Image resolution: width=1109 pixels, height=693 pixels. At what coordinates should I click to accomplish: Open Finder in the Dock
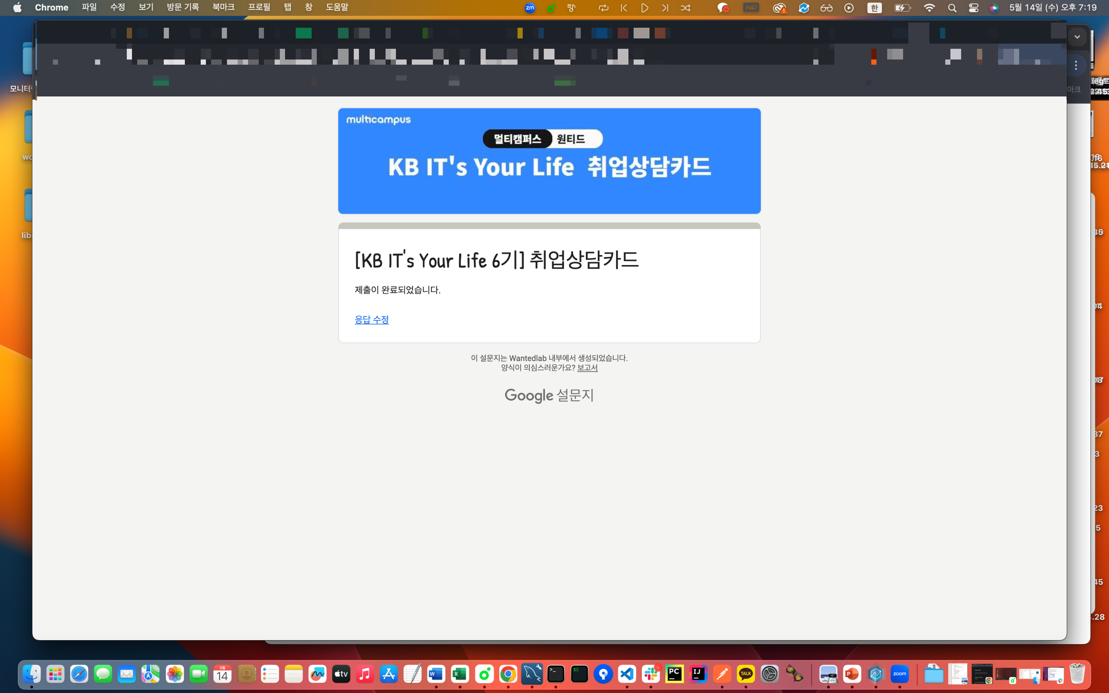click(32, 674)
